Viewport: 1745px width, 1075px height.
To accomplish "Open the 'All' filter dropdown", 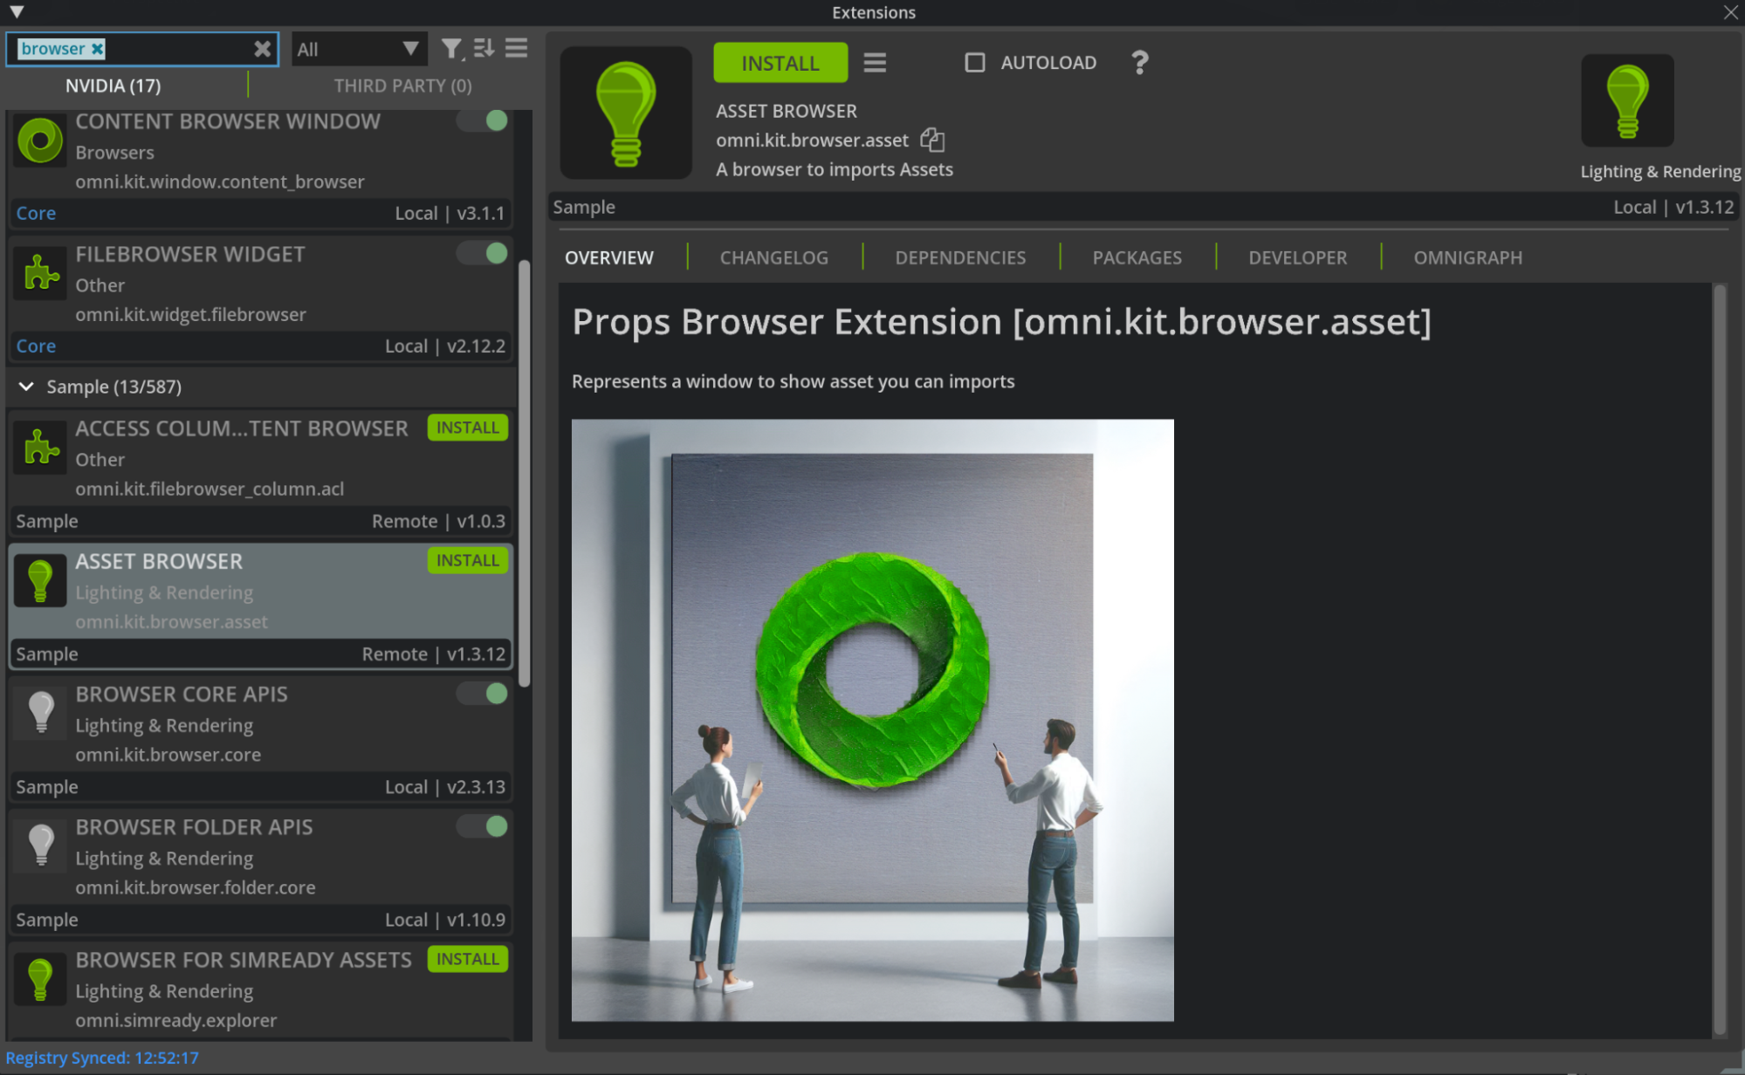I will pyautogui.click(x=359, y=49).
